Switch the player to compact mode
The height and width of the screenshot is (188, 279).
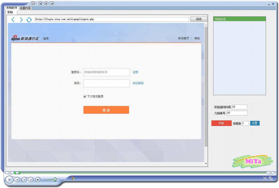(271, 178)
